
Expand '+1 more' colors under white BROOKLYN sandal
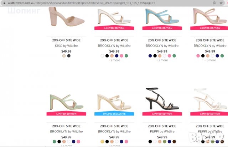114,60
